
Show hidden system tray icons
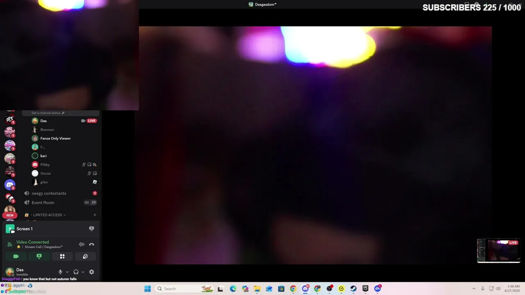pyautogui.click(x=474, y=289)
